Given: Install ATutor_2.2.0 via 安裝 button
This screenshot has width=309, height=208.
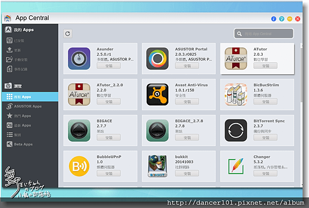Looking at the screenshot, I should click(109, 101).
